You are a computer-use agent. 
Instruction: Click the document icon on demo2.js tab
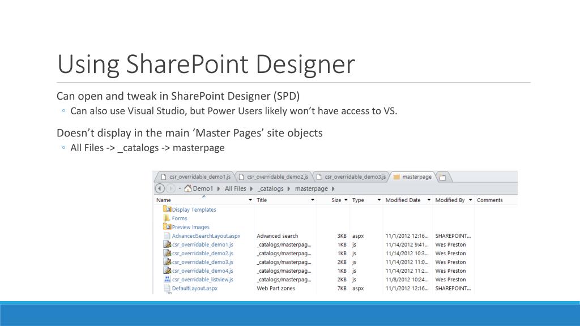click(x=241, y=177)
